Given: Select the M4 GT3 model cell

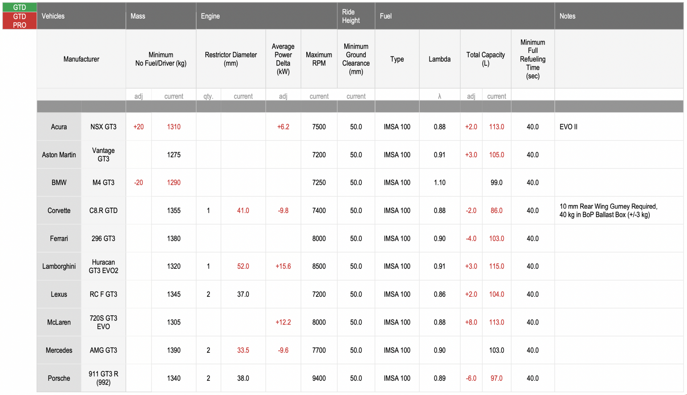Looking at the screenshot, I should [103, 183].
